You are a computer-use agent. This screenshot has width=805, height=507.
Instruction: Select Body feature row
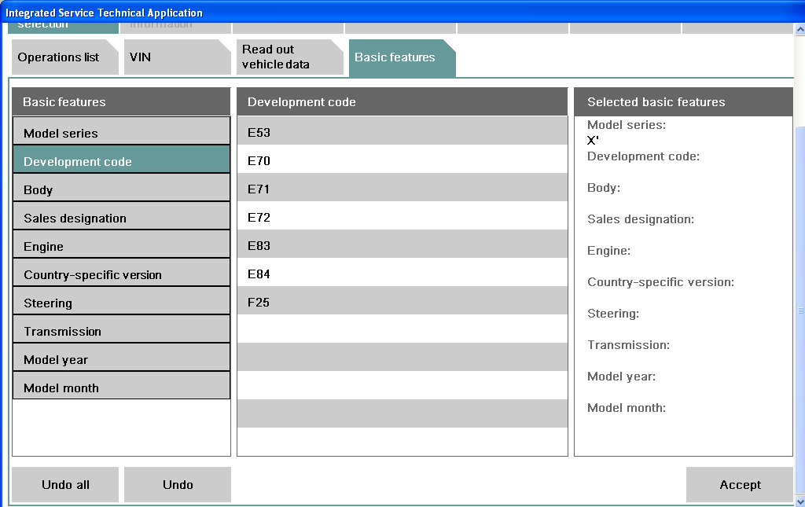click(121, 187)
